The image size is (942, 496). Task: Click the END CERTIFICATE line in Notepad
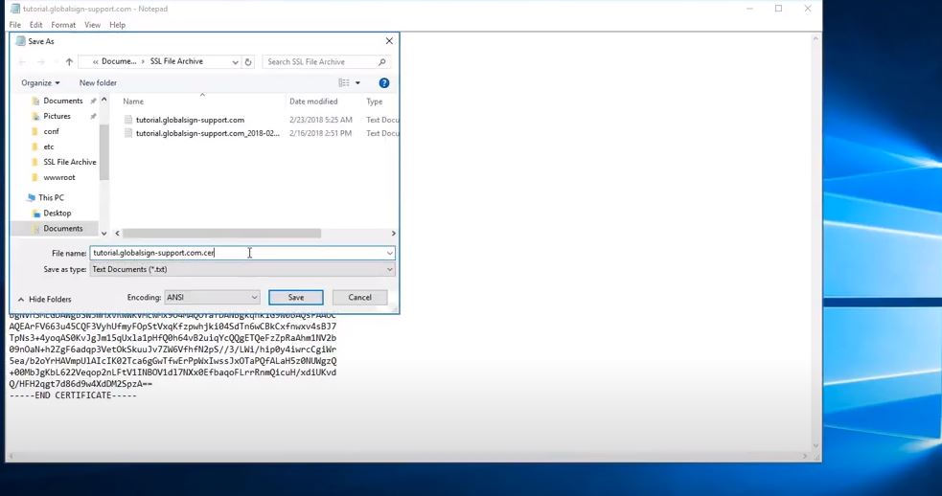point(73,395)
